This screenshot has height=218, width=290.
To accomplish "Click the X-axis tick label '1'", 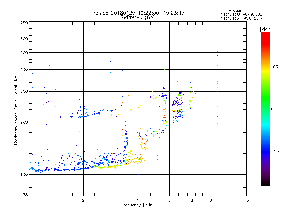I will tap(29, 200).
